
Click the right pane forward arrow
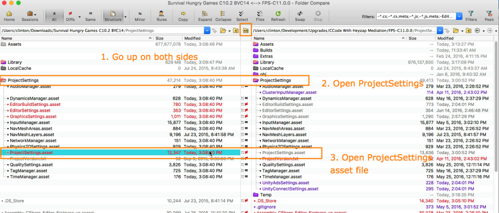[490, 31]
